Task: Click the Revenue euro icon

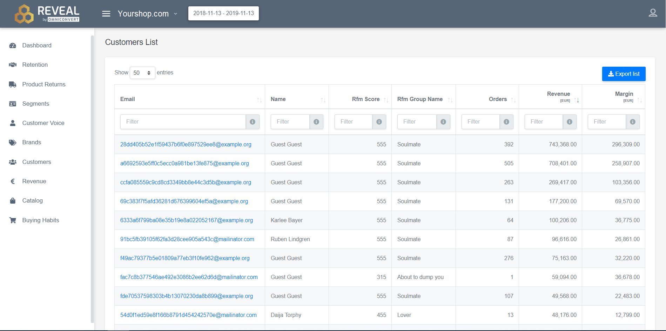Action: [13, 181]
